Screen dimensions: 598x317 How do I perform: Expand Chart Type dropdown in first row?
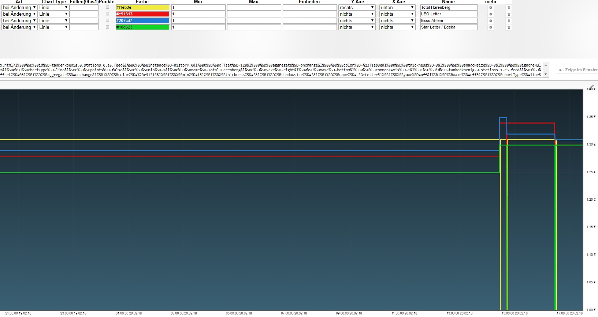pos(53,8)
